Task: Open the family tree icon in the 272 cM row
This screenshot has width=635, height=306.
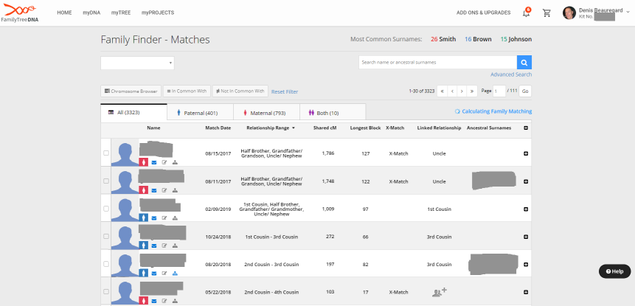Action: click(175, 246)
